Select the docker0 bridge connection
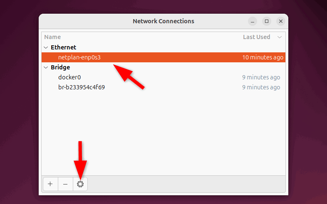This screenshot has width=327, height=204. pyautogui.click(x=69, y=77)
